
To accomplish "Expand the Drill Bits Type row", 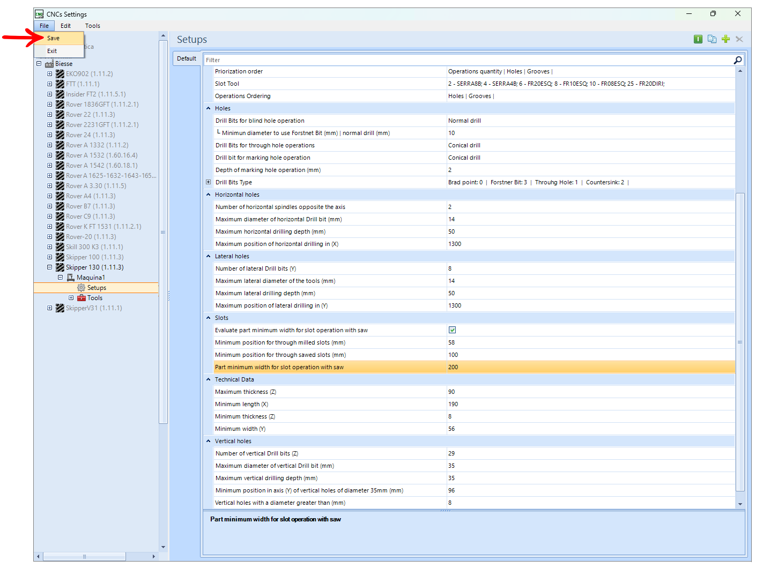I will (209, 182).
